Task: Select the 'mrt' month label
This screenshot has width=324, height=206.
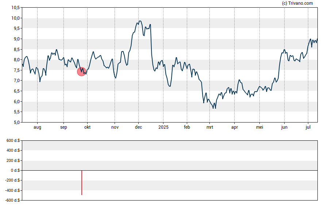Action: pos(210,127)
